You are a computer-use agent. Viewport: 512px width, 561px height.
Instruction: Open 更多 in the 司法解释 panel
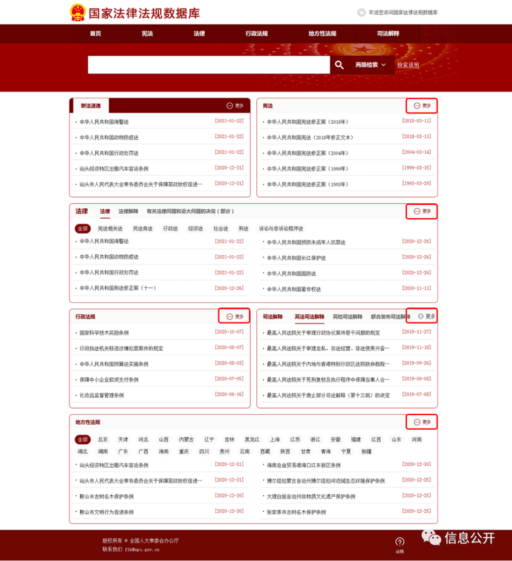pyautogui.click(x=426, y=316)
